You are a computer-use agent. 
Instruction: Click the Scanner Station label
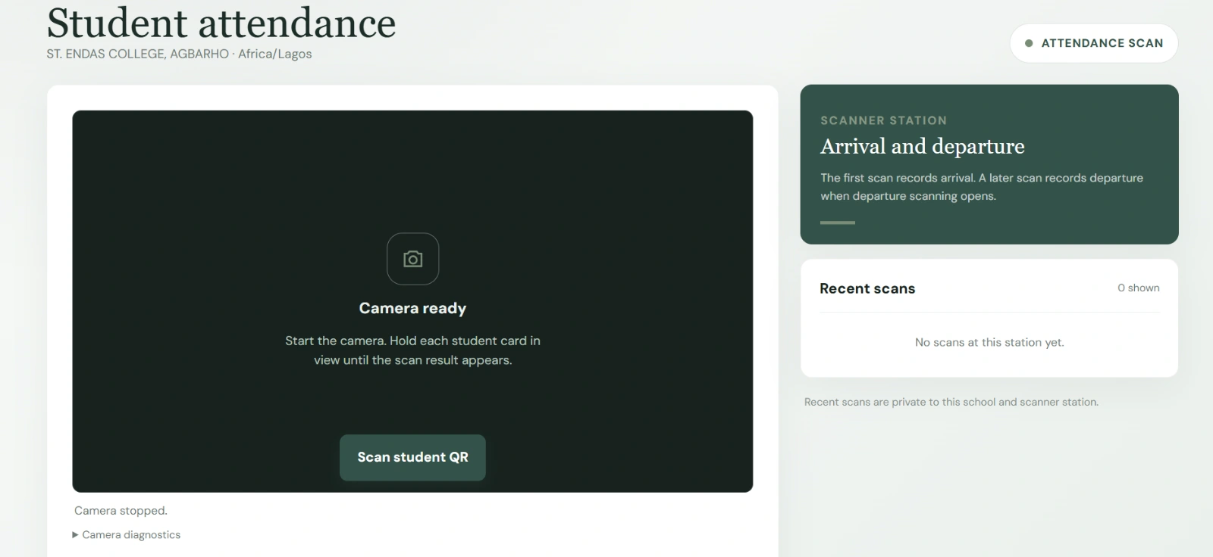(883, 120)
